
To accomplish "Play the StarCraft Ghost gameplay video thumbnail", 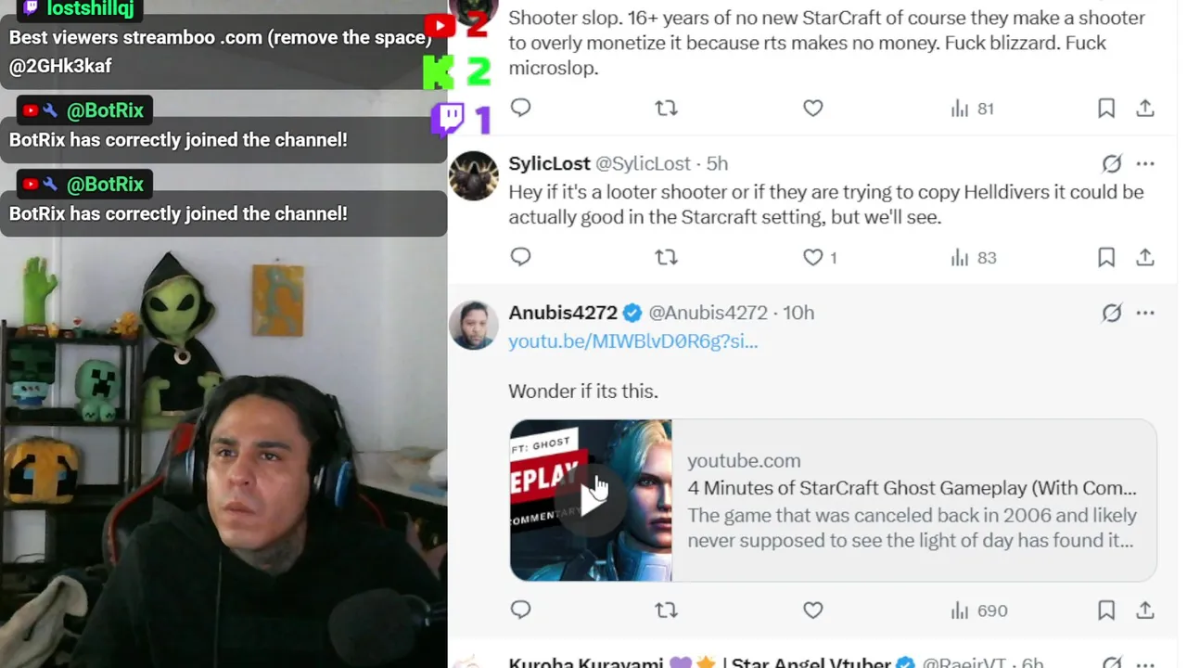I will click(591, 500).
